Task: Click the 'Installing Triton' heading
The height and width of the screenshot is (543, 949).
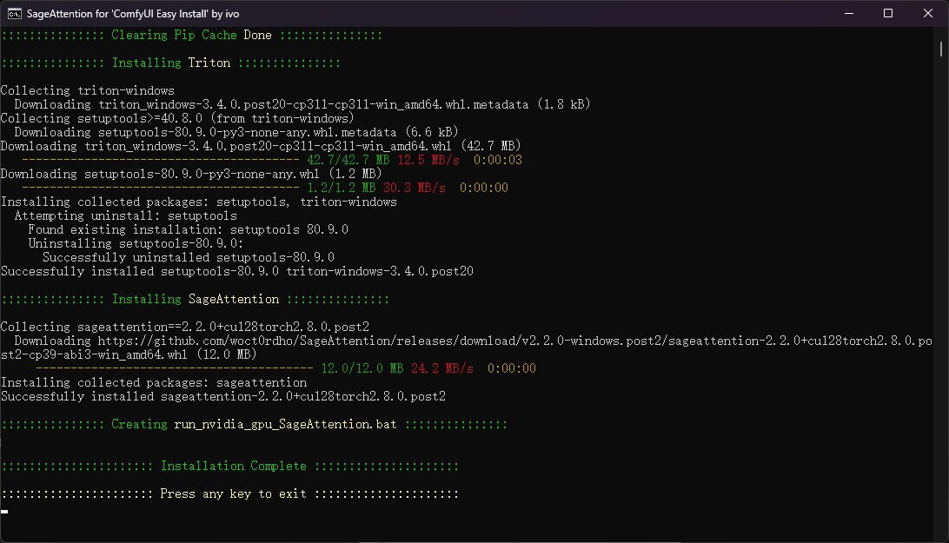Action: pyautogui.click(x=171, y=63)
